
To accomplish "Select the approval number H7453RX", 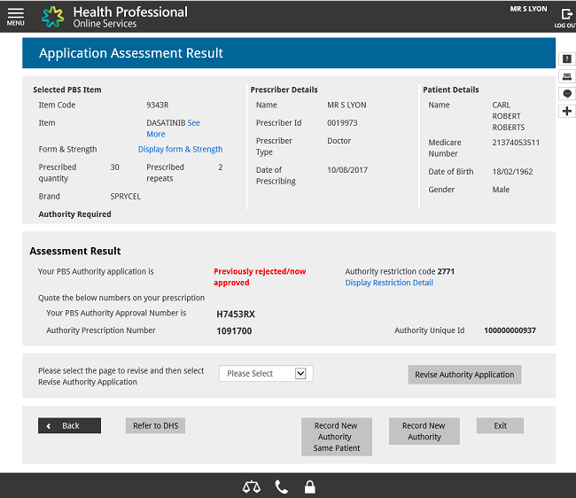I will [x=236, y=314].
